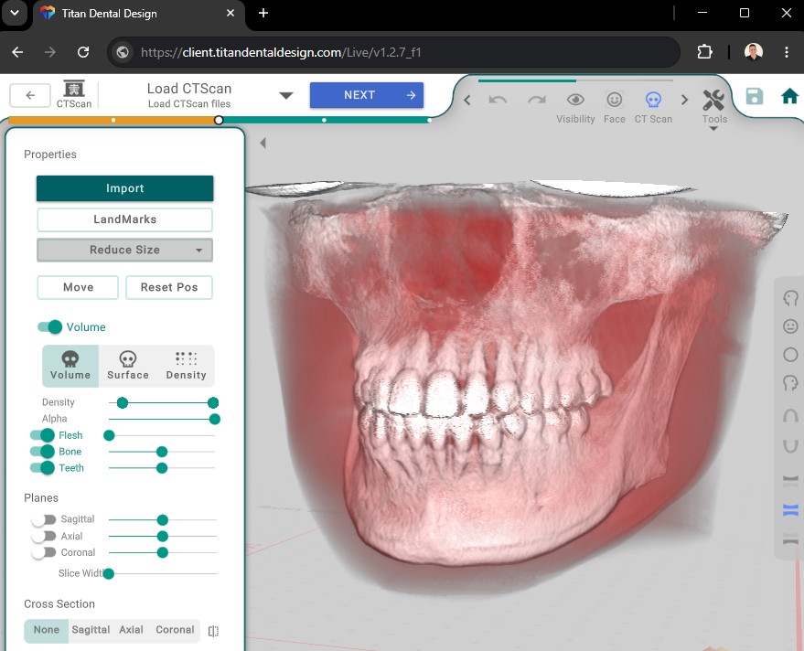
Task: Select Axial cross section option
Action: click(132, 630)
